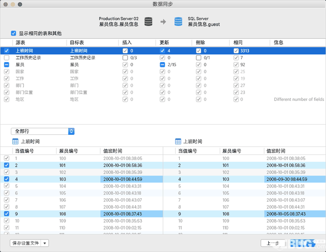Click employee number 110 in left table

(62, 228)
